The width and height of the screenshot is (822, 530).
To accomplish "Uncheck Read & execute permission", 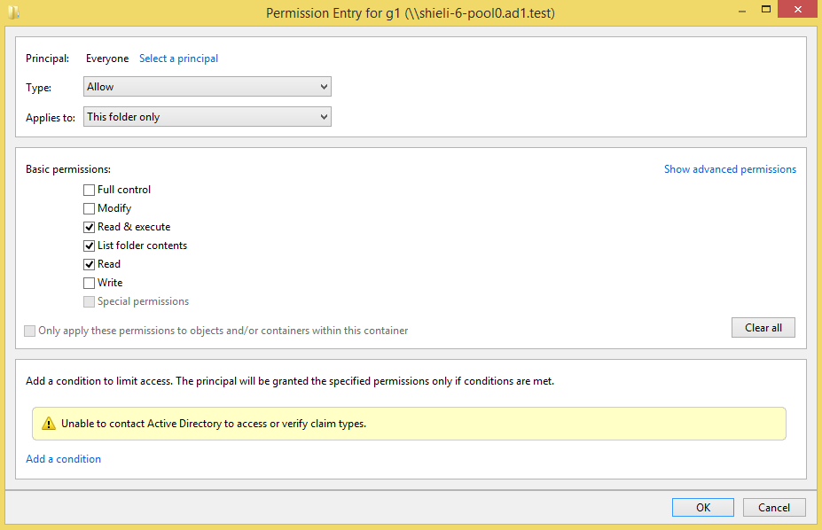I will (90, 227).
